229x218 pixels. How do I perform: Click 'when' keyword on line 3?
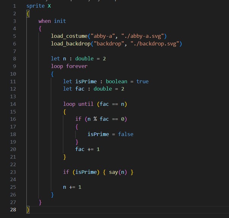45,21
